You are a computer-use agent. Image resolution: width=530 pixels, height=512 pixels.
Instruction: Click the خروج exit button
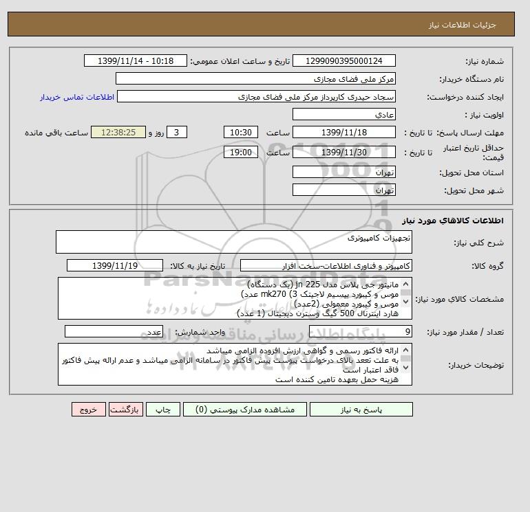[x=89, y=410]
